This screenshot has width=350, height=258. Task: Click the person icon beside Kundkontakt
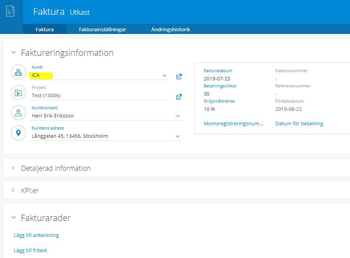pyautogui.click(x=18, y=113)
